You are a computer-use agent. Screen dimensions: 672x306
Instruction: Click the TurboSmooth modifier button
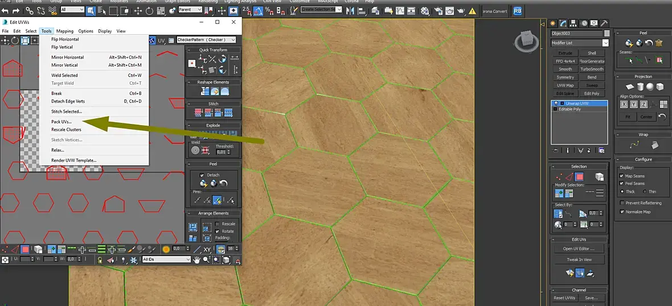pyautogui.click(x=592, y=69)
